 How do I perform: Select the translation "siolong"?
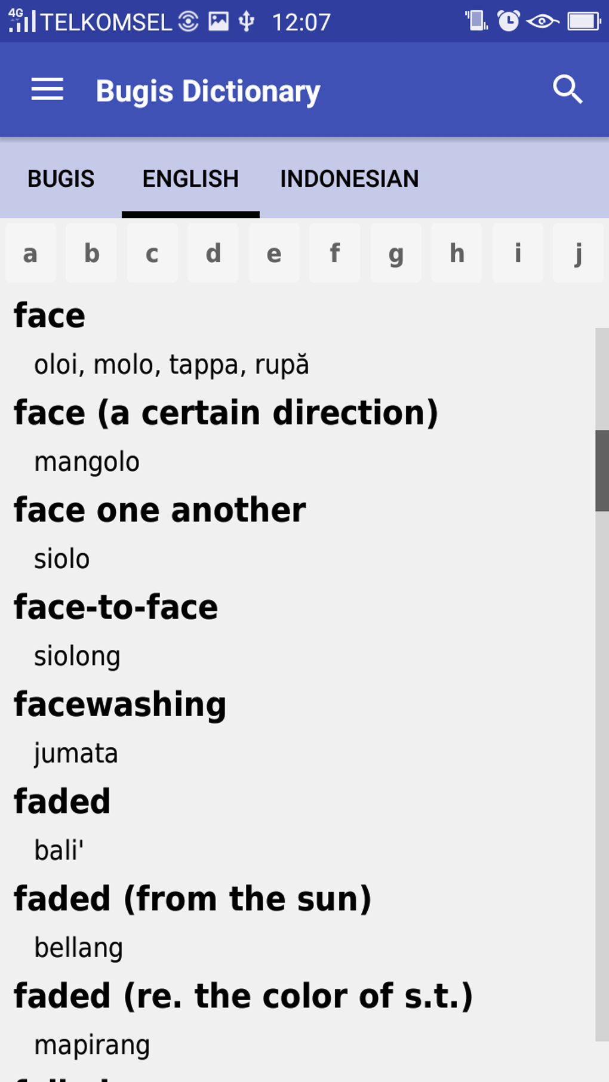pos(78,656)
